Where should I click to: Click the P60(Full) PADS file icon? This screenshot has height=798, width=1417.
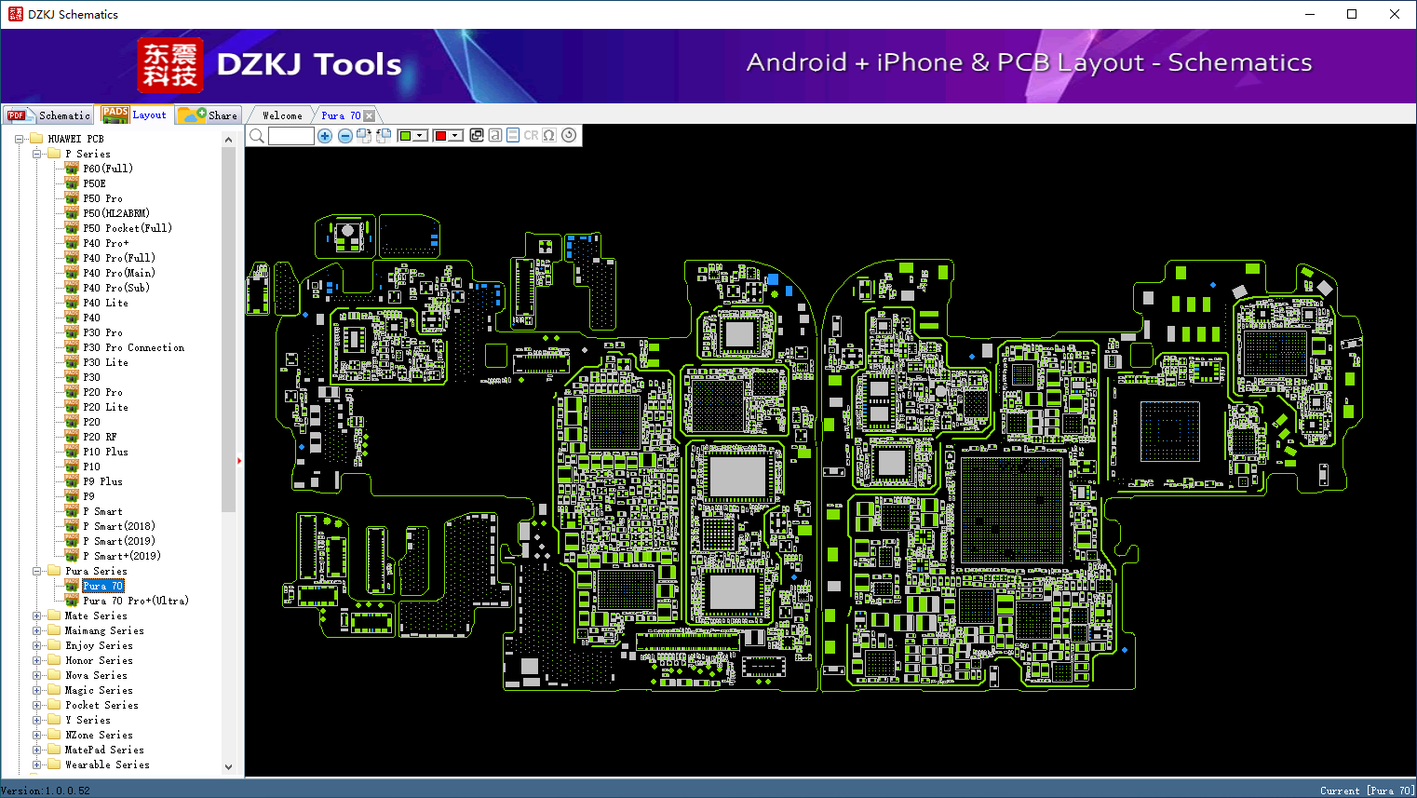72,169
